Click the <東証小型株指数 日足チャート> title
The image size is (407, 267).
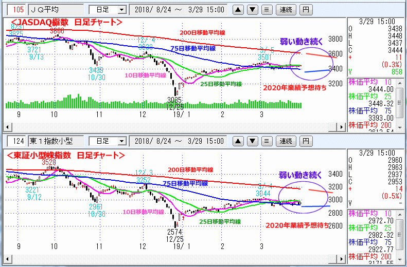coord(66,156)
